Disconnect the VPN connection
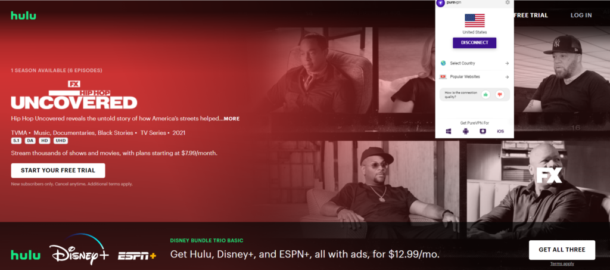The image size is (610, 270). [x=475, y=43]
